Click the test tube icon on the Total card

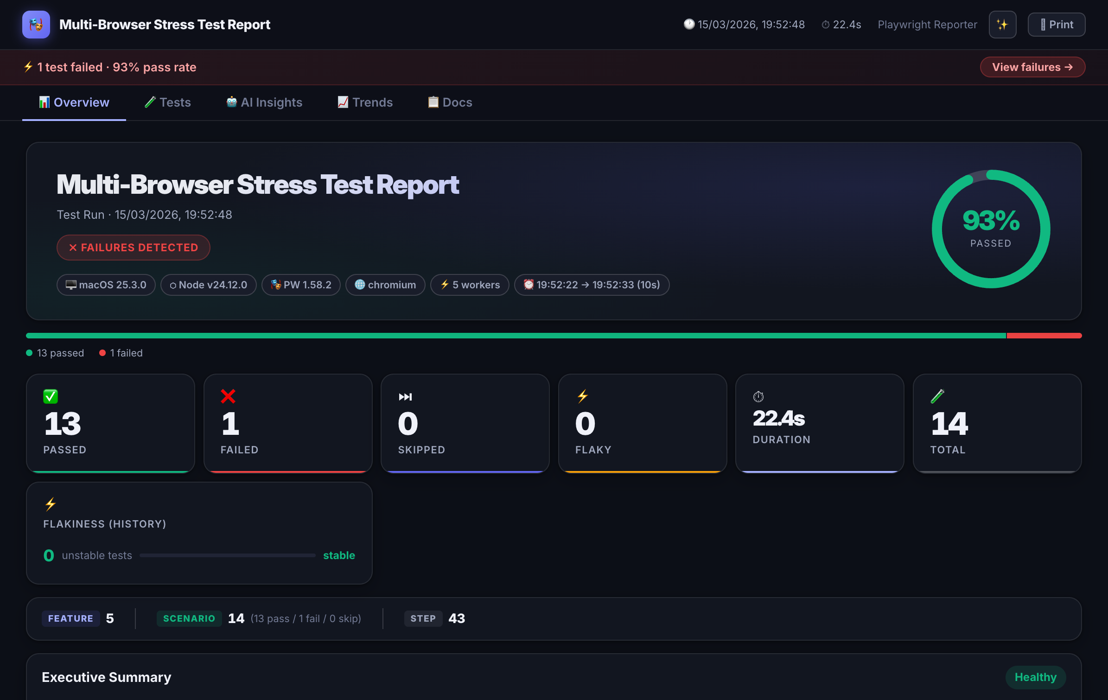point(938,396)
